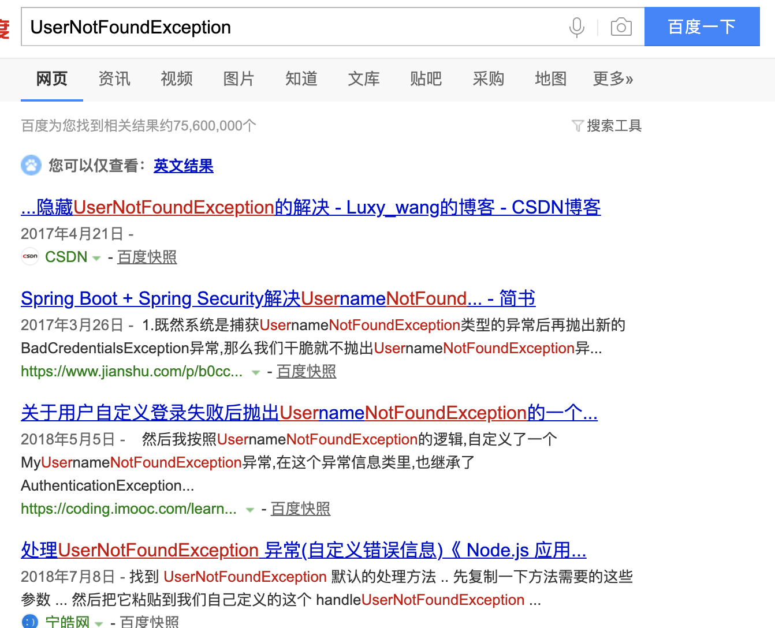Viewport: 775px width, 628px height.
Task: Go to the 贴吧 tab
Action: [426, 79]
